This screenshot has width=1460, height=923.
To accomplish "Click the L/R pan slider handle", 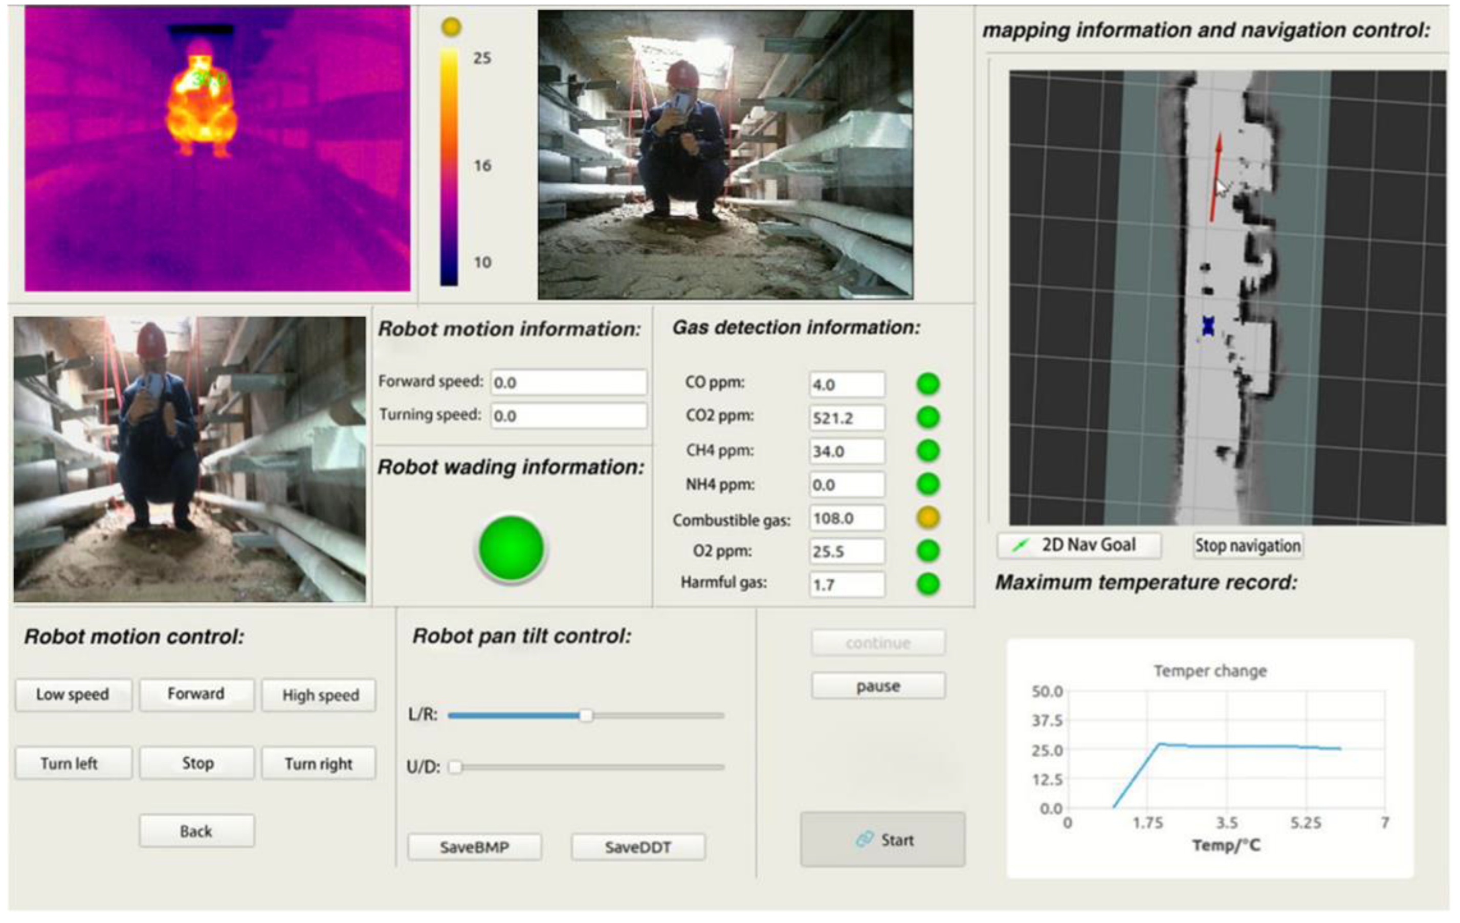I will (586, 716).
